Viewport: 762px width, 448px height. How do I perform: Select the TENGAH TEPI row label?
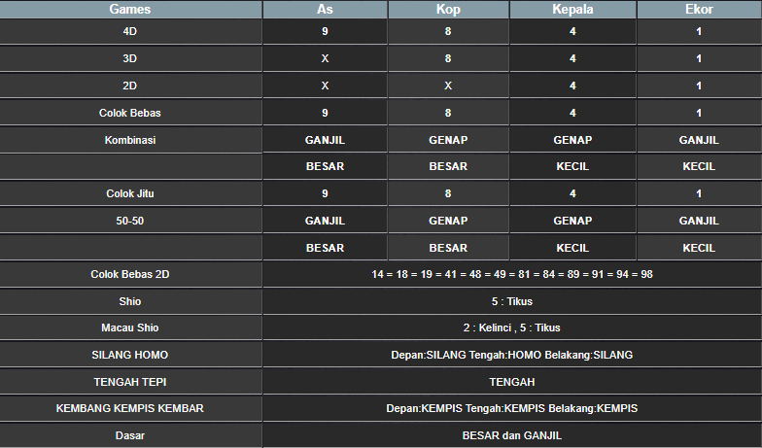coord(130,383)
